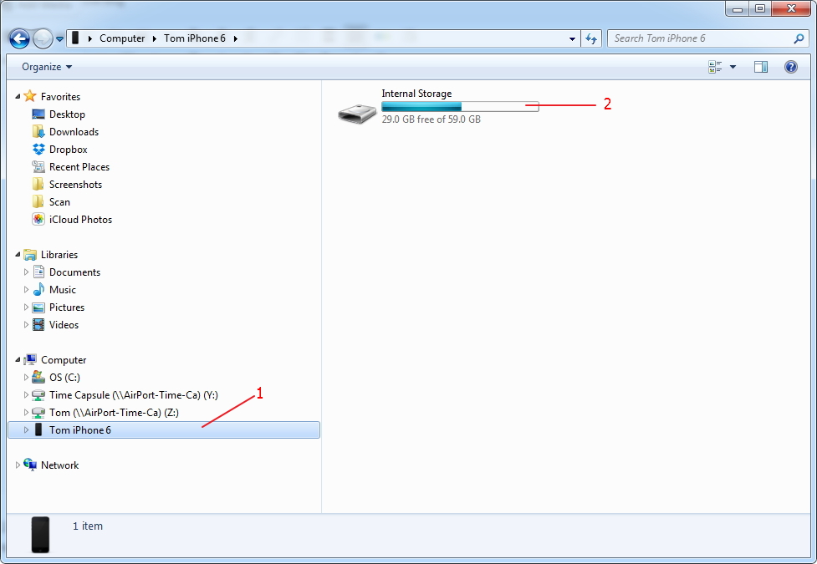Screen dimensions: 817x564
Task: Collapse the Computer group
Action: (x=18, y=360)
